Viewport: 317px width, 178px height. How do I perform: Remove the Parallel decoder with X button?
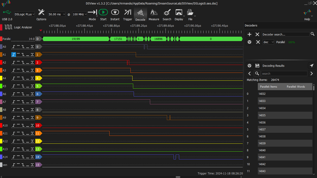[x=258, y=42]
